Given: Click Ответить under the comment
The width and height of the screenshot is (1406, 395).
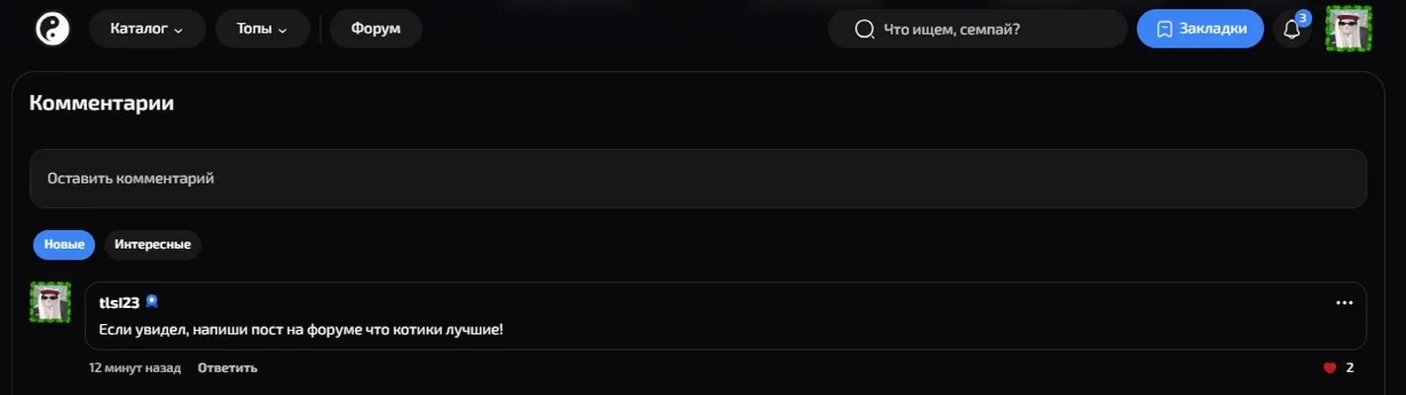Looking at the screenshot, I should coord(227,368).
